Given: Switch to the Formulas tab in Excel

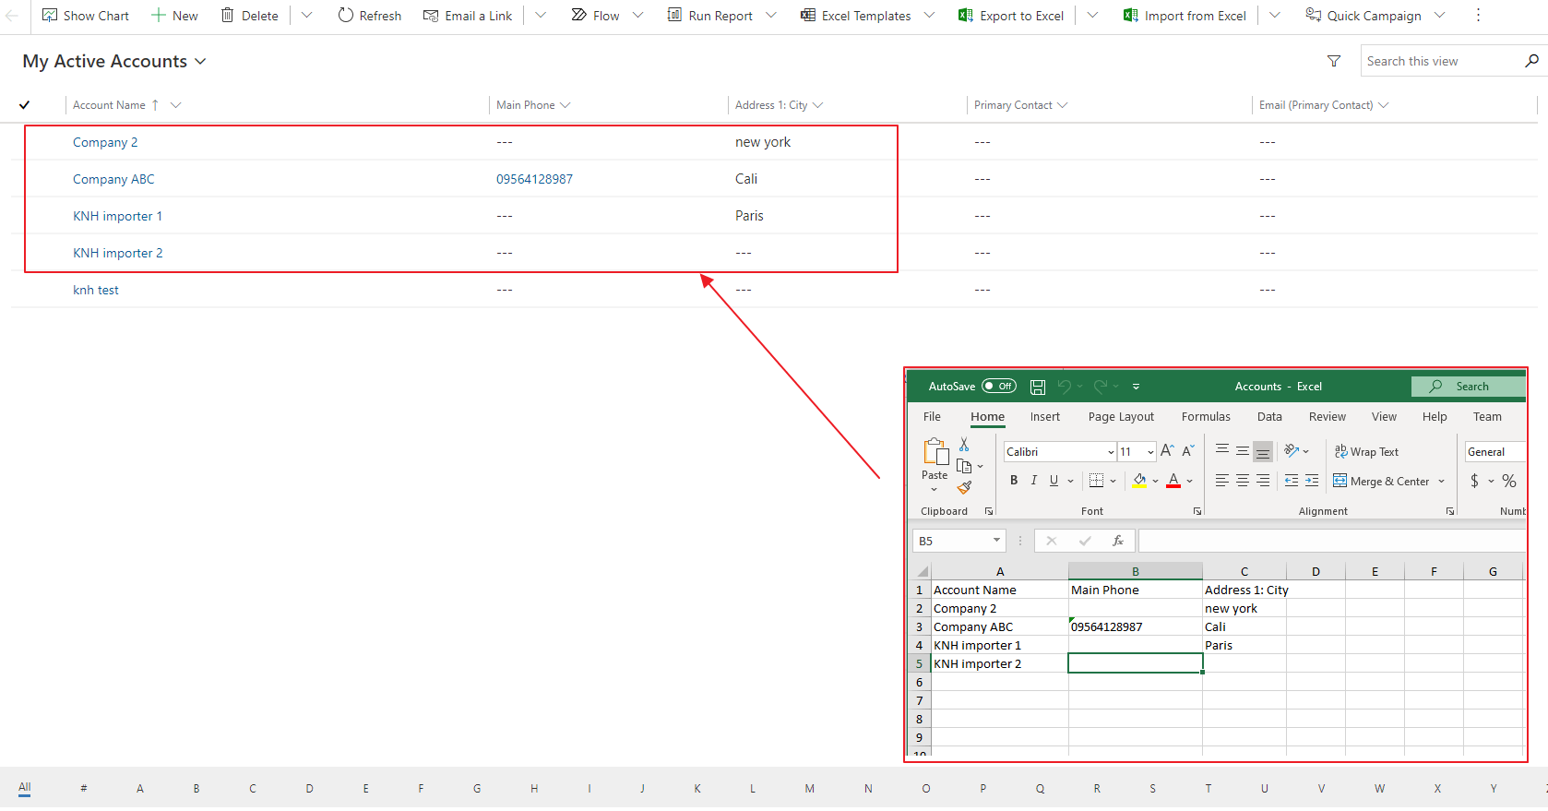Looking at the screenshot, I should (x=1206, y=417).
